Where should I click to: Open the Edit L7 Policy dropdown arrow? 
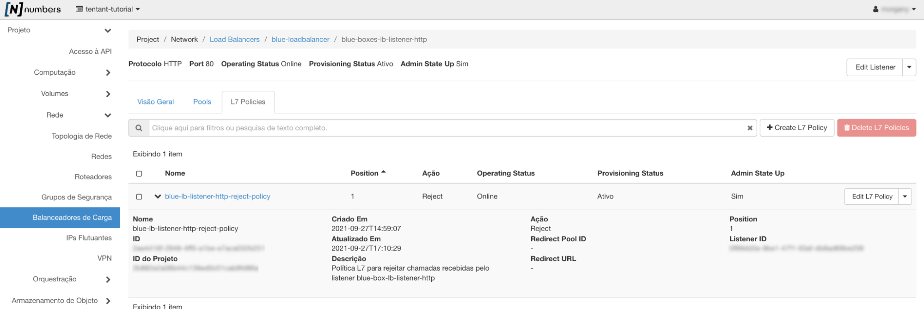[x=905, y=196]
